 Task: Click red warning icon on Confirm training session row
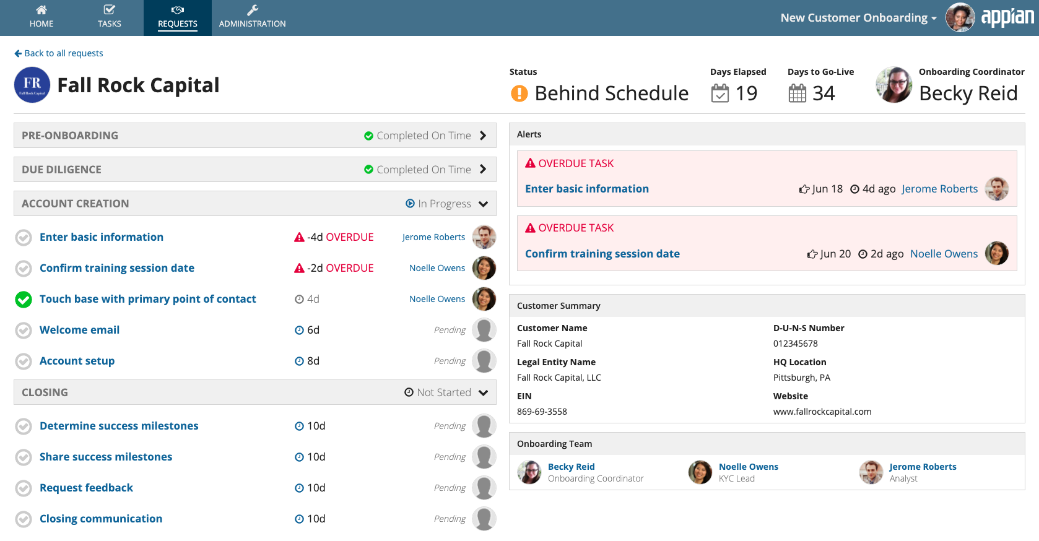tap(299, 268)
